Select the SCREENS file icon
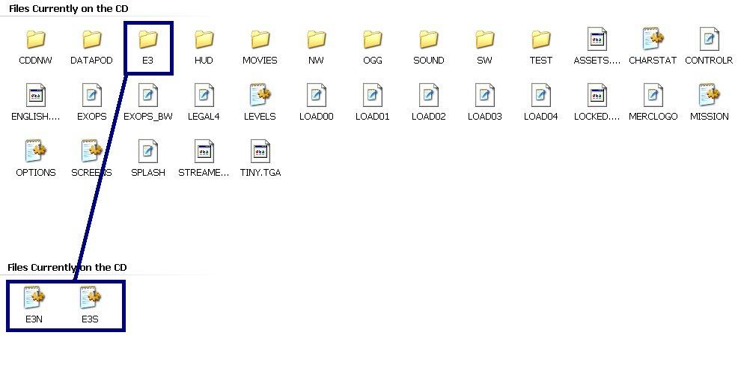This screenshot has height=374, width=741. click(91, 151)
